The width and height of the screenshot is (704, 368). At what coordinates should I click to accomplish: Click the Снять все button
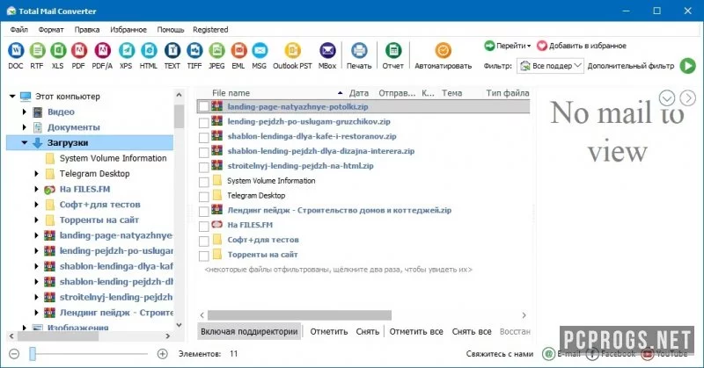472,332
